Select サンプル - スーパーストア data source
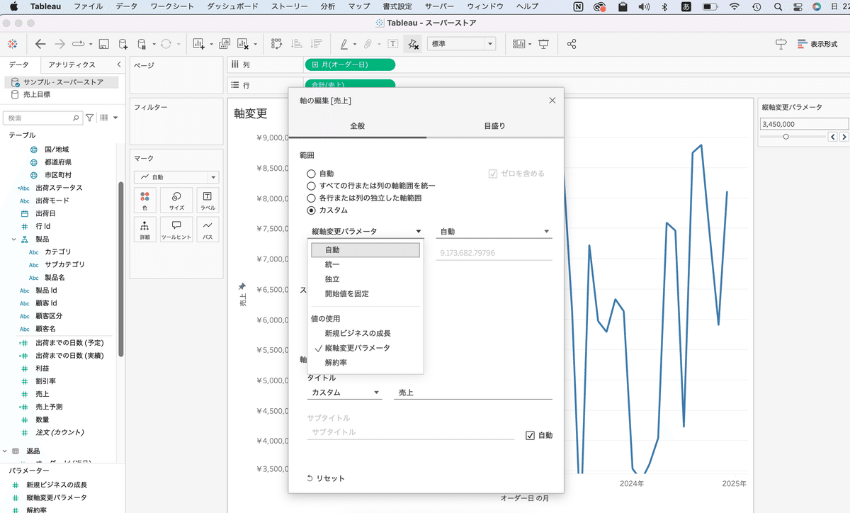This screenshot has width=850, height=513. (x=61, y=82)
